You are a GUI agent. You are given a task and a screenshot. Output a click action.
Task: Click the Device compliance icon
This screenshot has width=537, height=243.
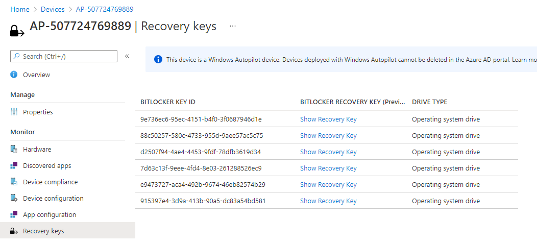click(14, 182)
